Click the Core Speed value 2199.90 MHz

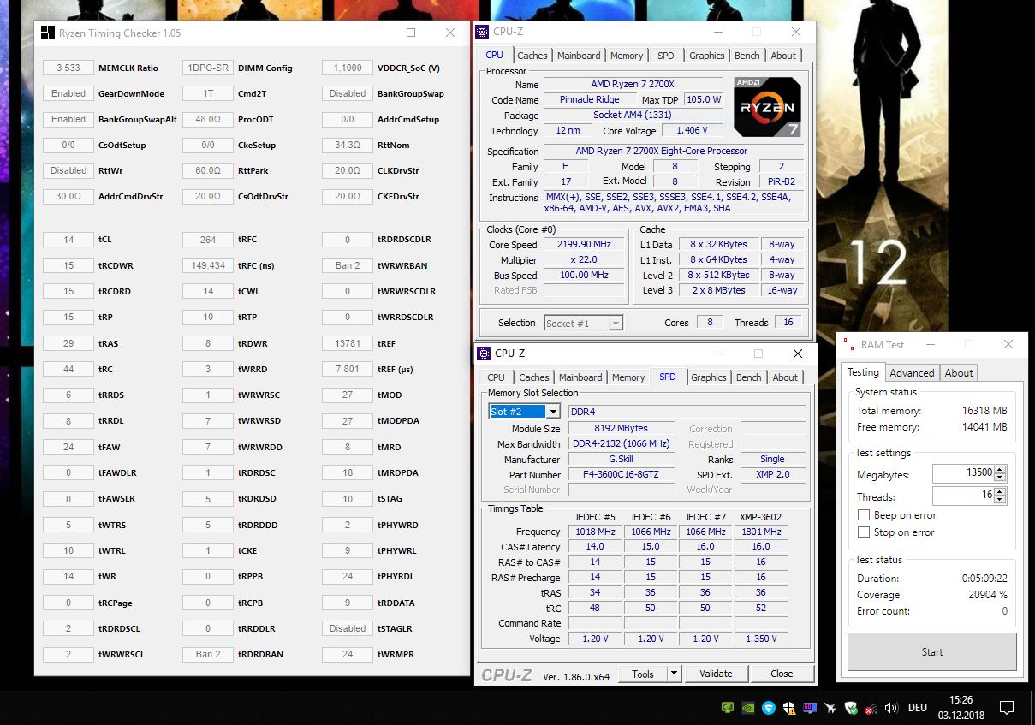click(585, 245)
